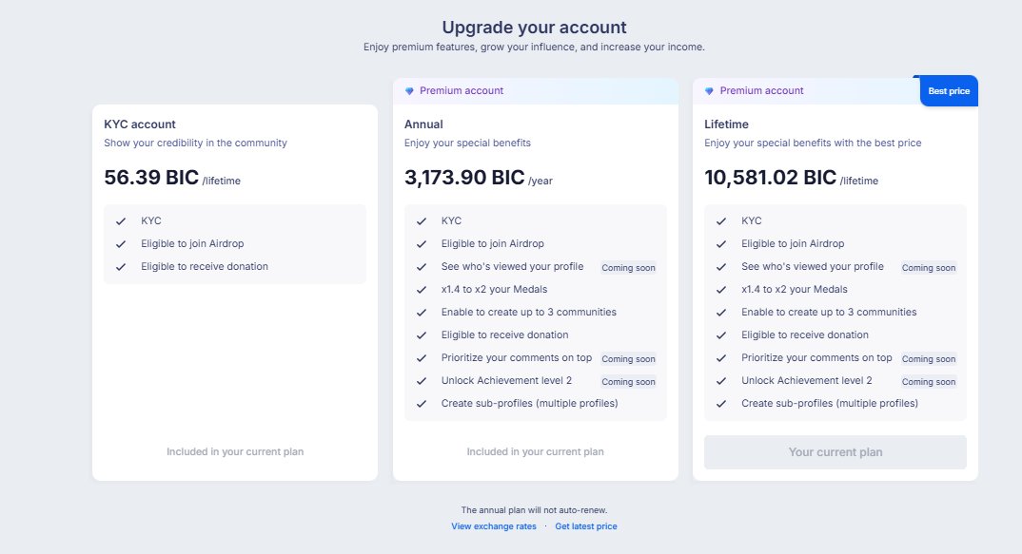Click the Best price badge

[949, 91]
